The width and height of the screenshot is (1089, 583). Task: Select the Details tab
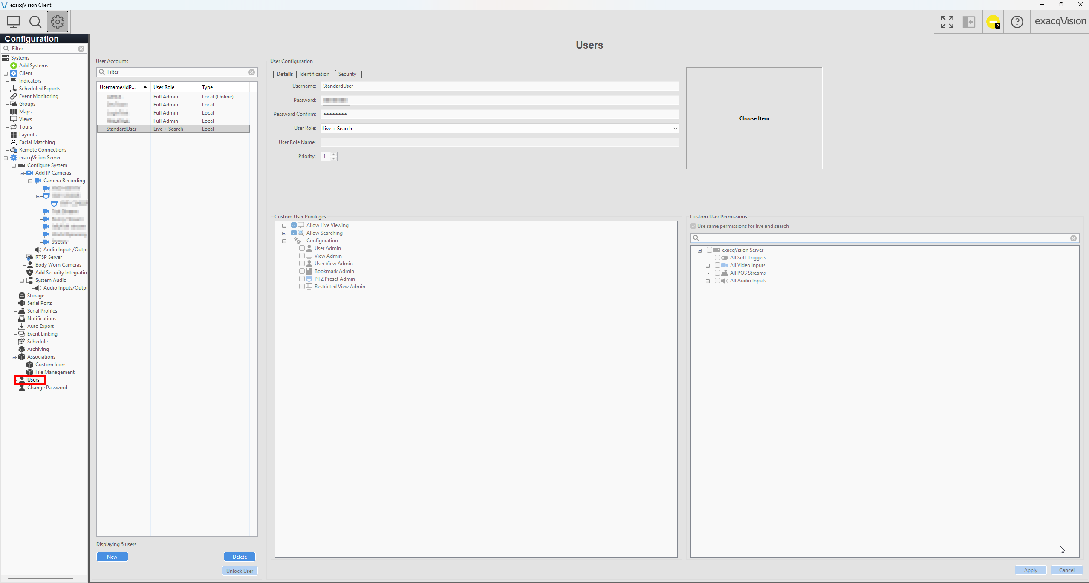click(284, 74)
